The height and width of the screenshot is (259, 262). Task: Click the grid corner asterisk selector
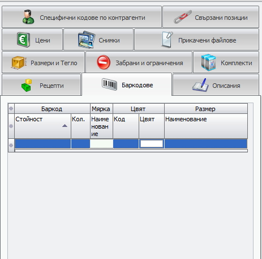pos(11,109)
